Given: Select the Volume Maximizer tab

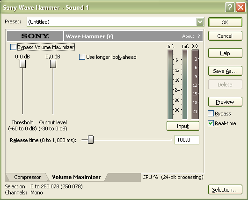Looking at the screenshot, I should 76,177.
